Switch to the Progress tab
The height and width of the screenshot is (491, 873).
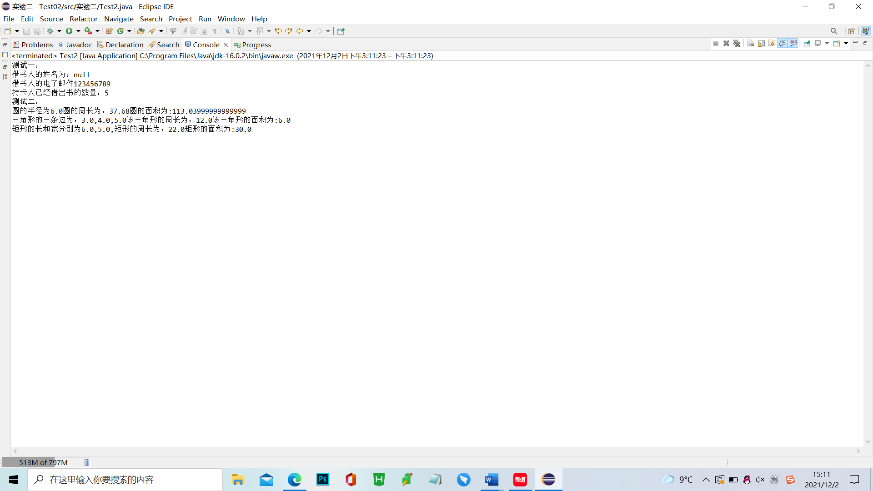point(252,45)
